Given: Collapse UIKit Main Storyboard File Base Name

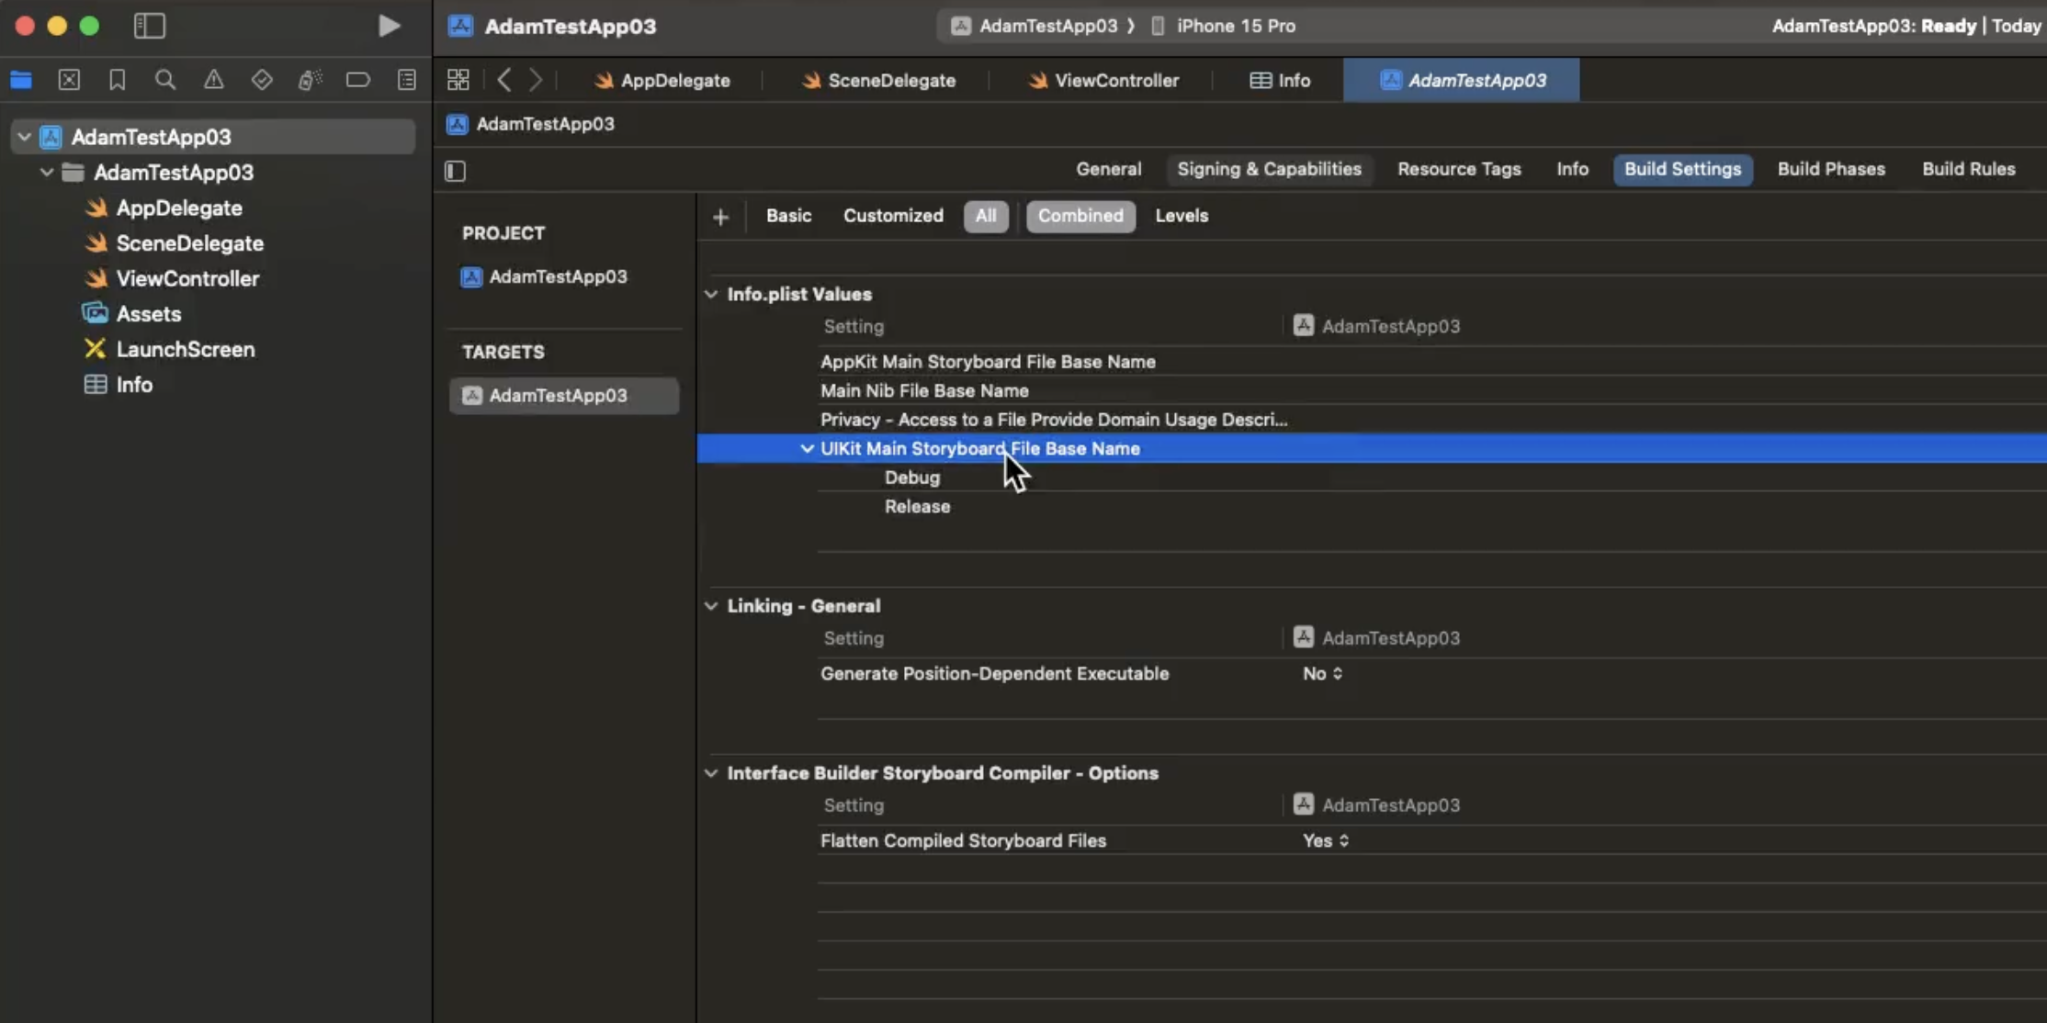Looking at the screenshot, I should [x=807, y=448].
